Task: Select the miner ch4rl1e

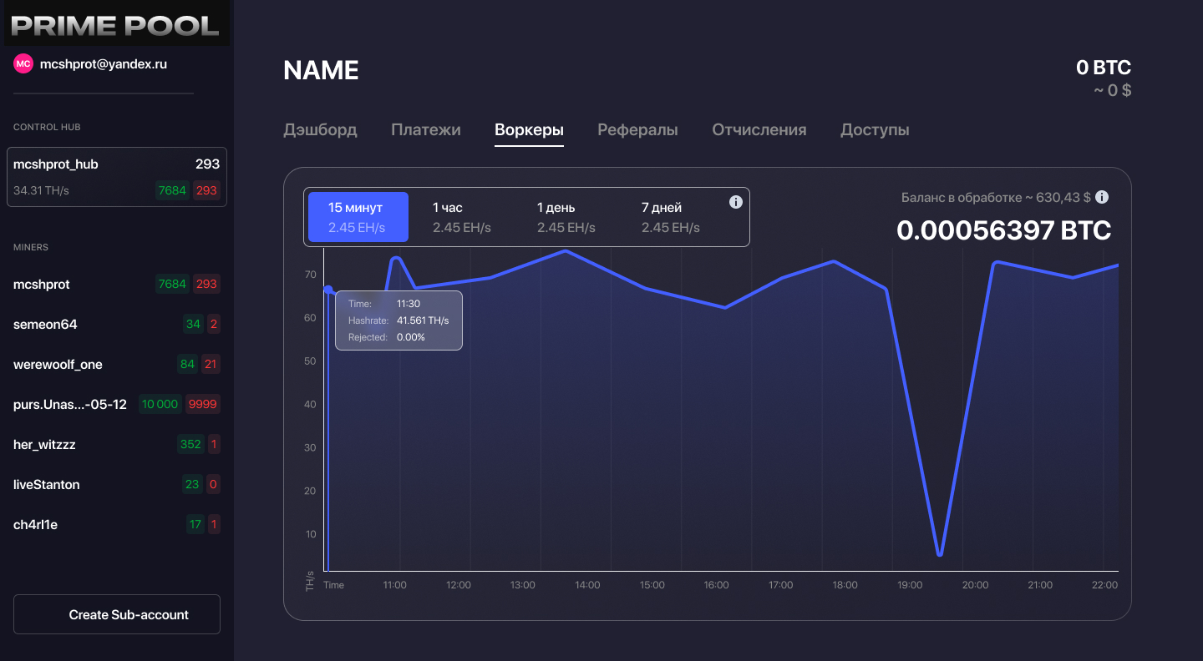Action: [x=33, y=524]
